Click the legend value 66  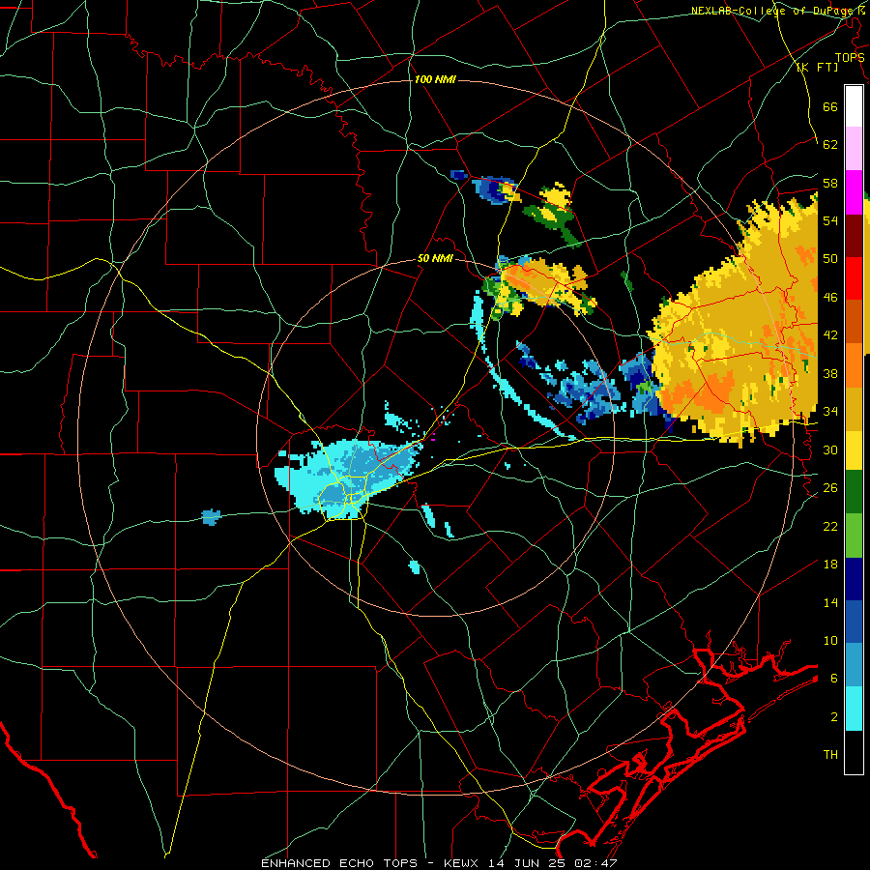(830, 106)
